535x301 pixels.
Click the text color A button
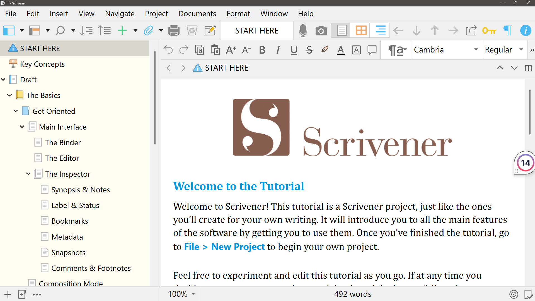[341, 50]
